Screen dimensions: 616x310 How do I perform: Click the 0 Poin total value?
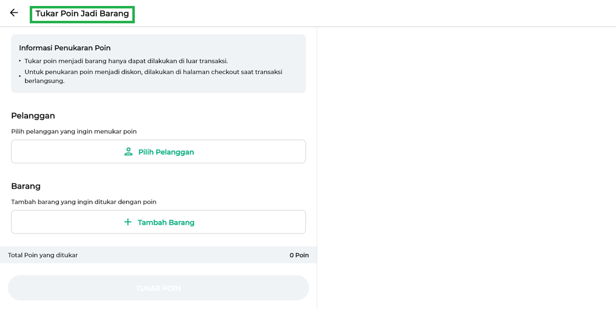(299, 255)
